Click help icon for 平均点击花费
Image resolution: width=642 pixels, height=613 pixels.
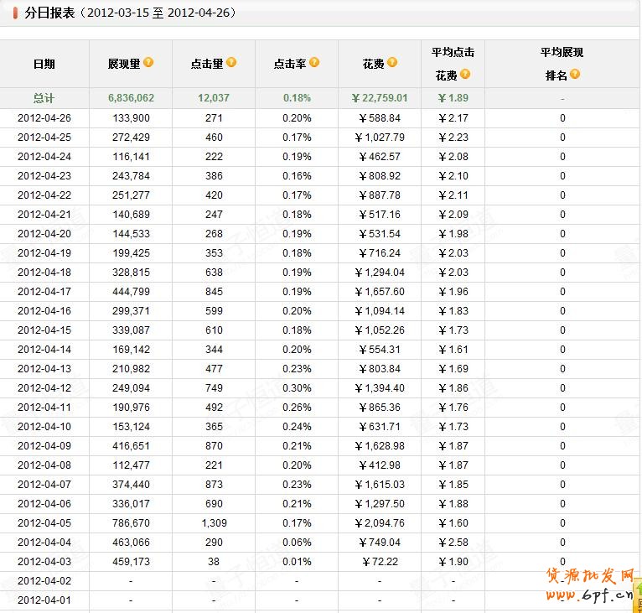coord(465,75)
